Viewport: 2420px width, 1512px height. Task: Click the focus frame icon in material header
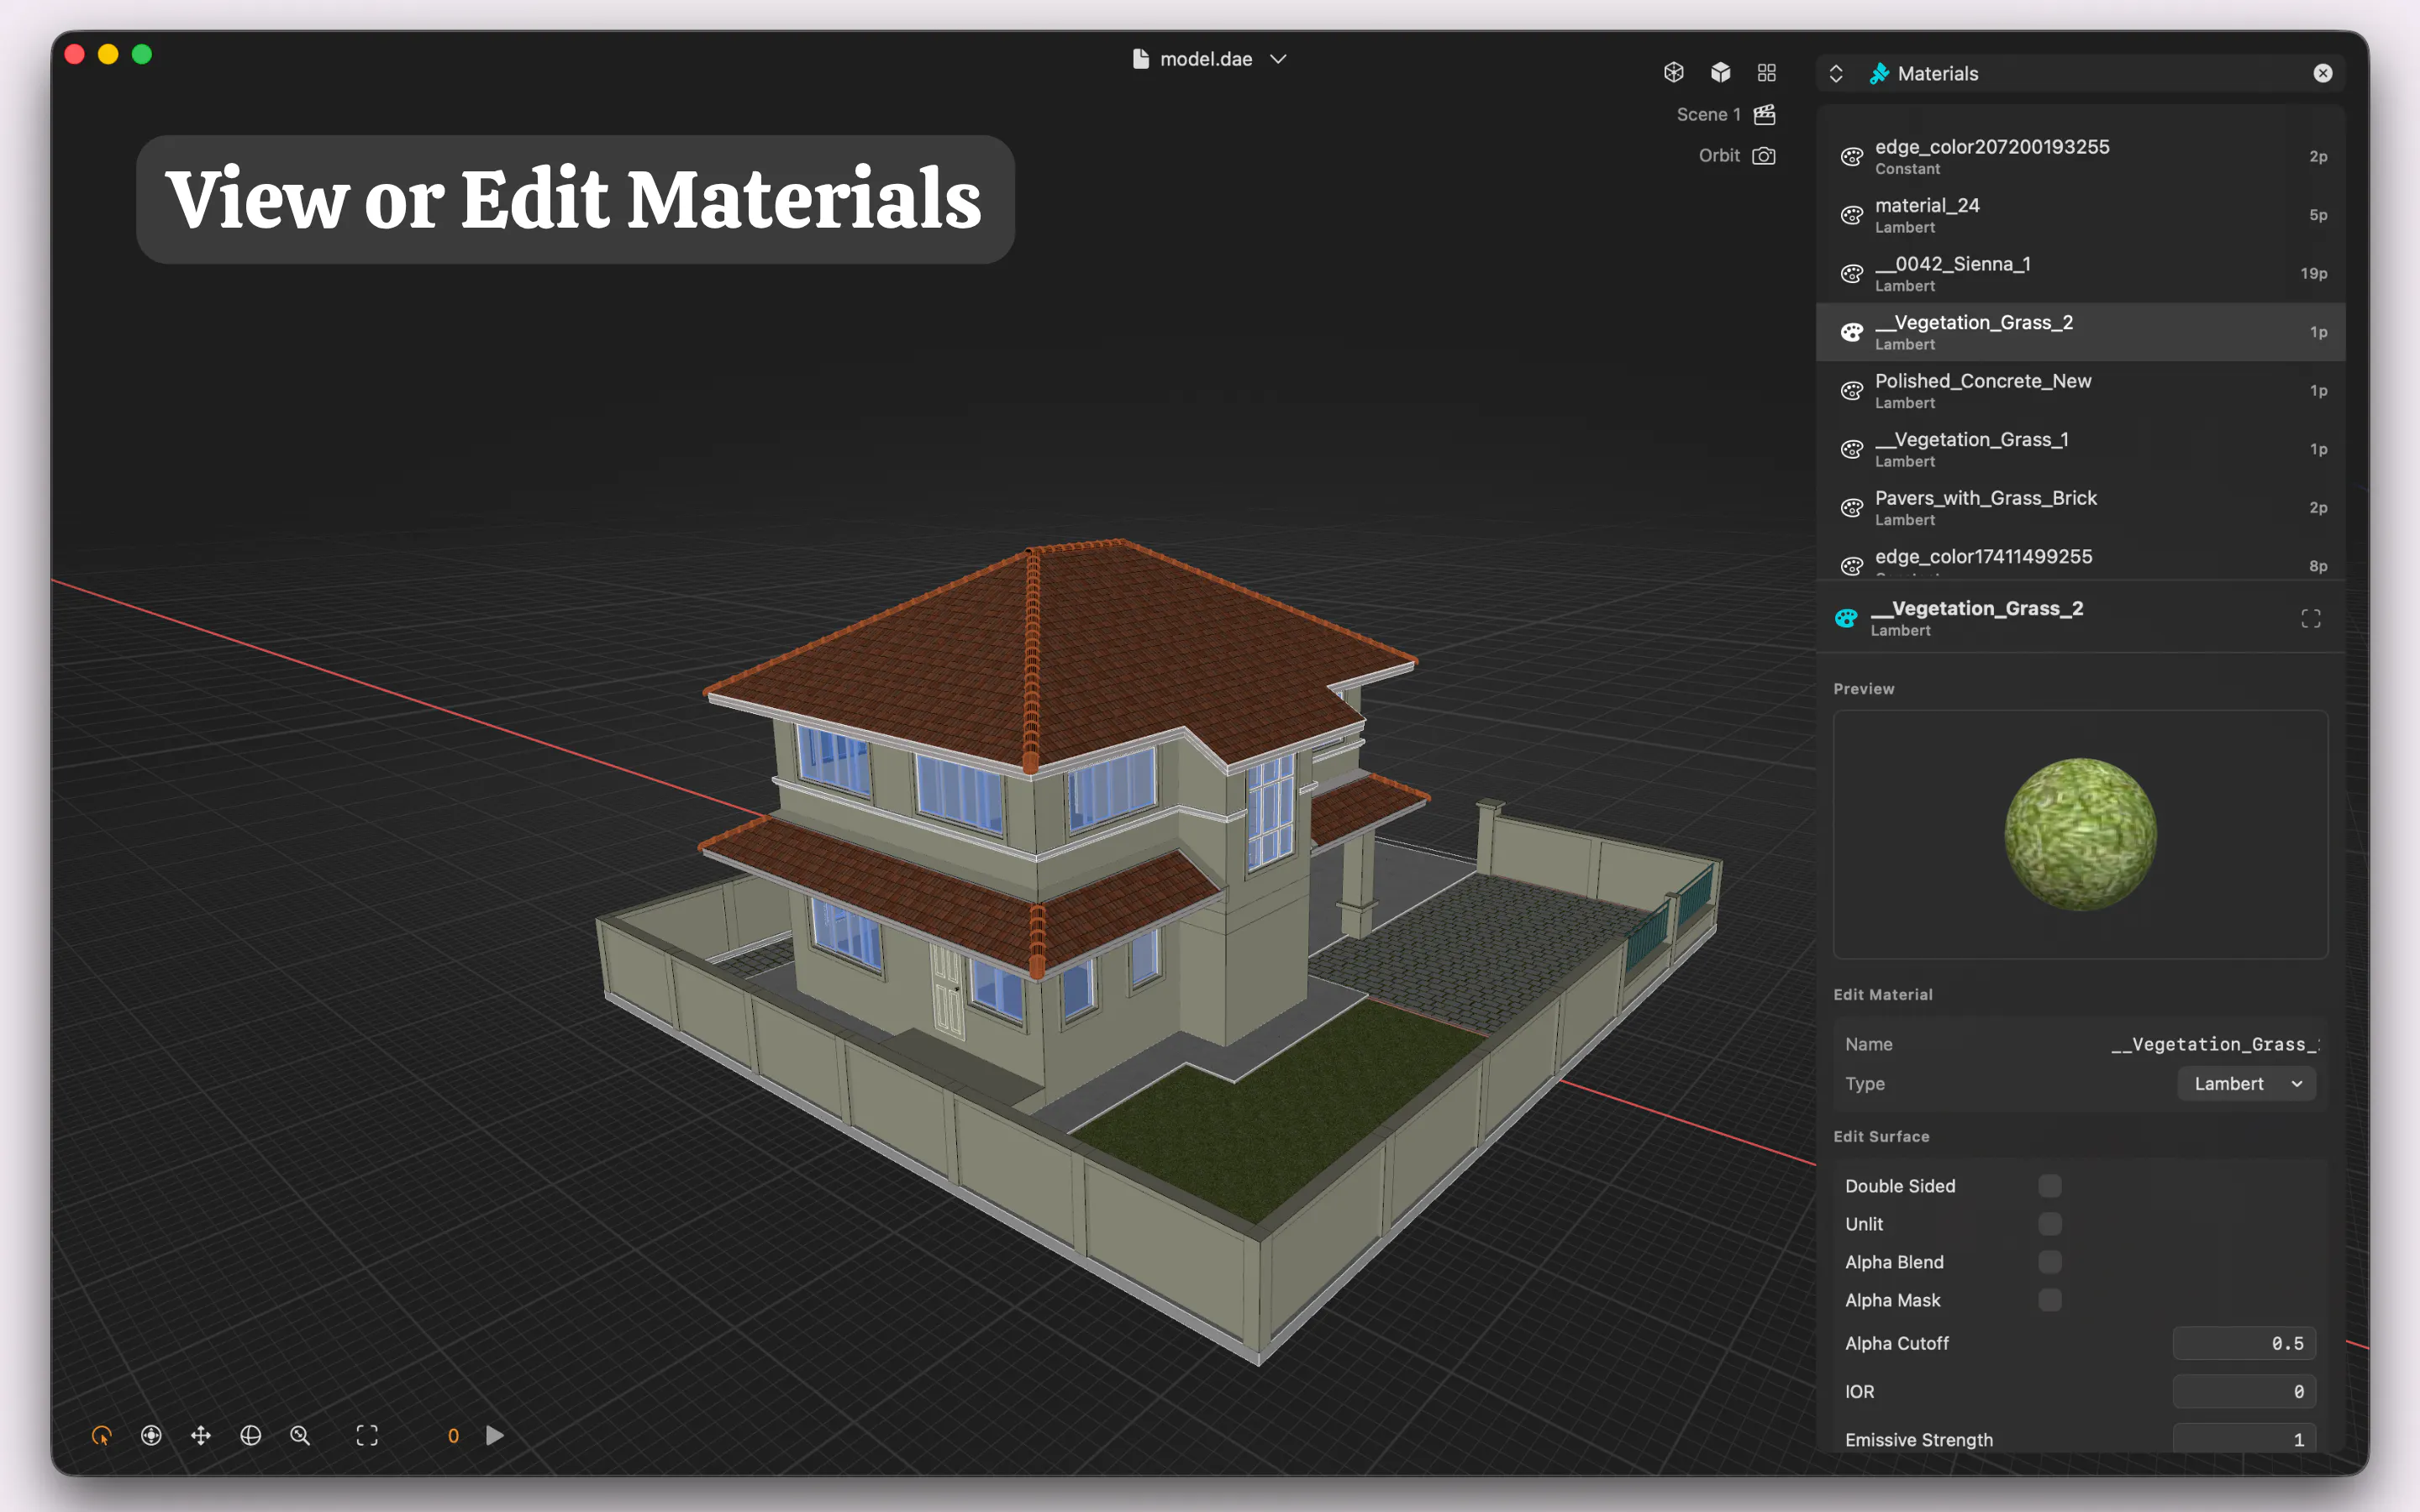(2310, 619)
